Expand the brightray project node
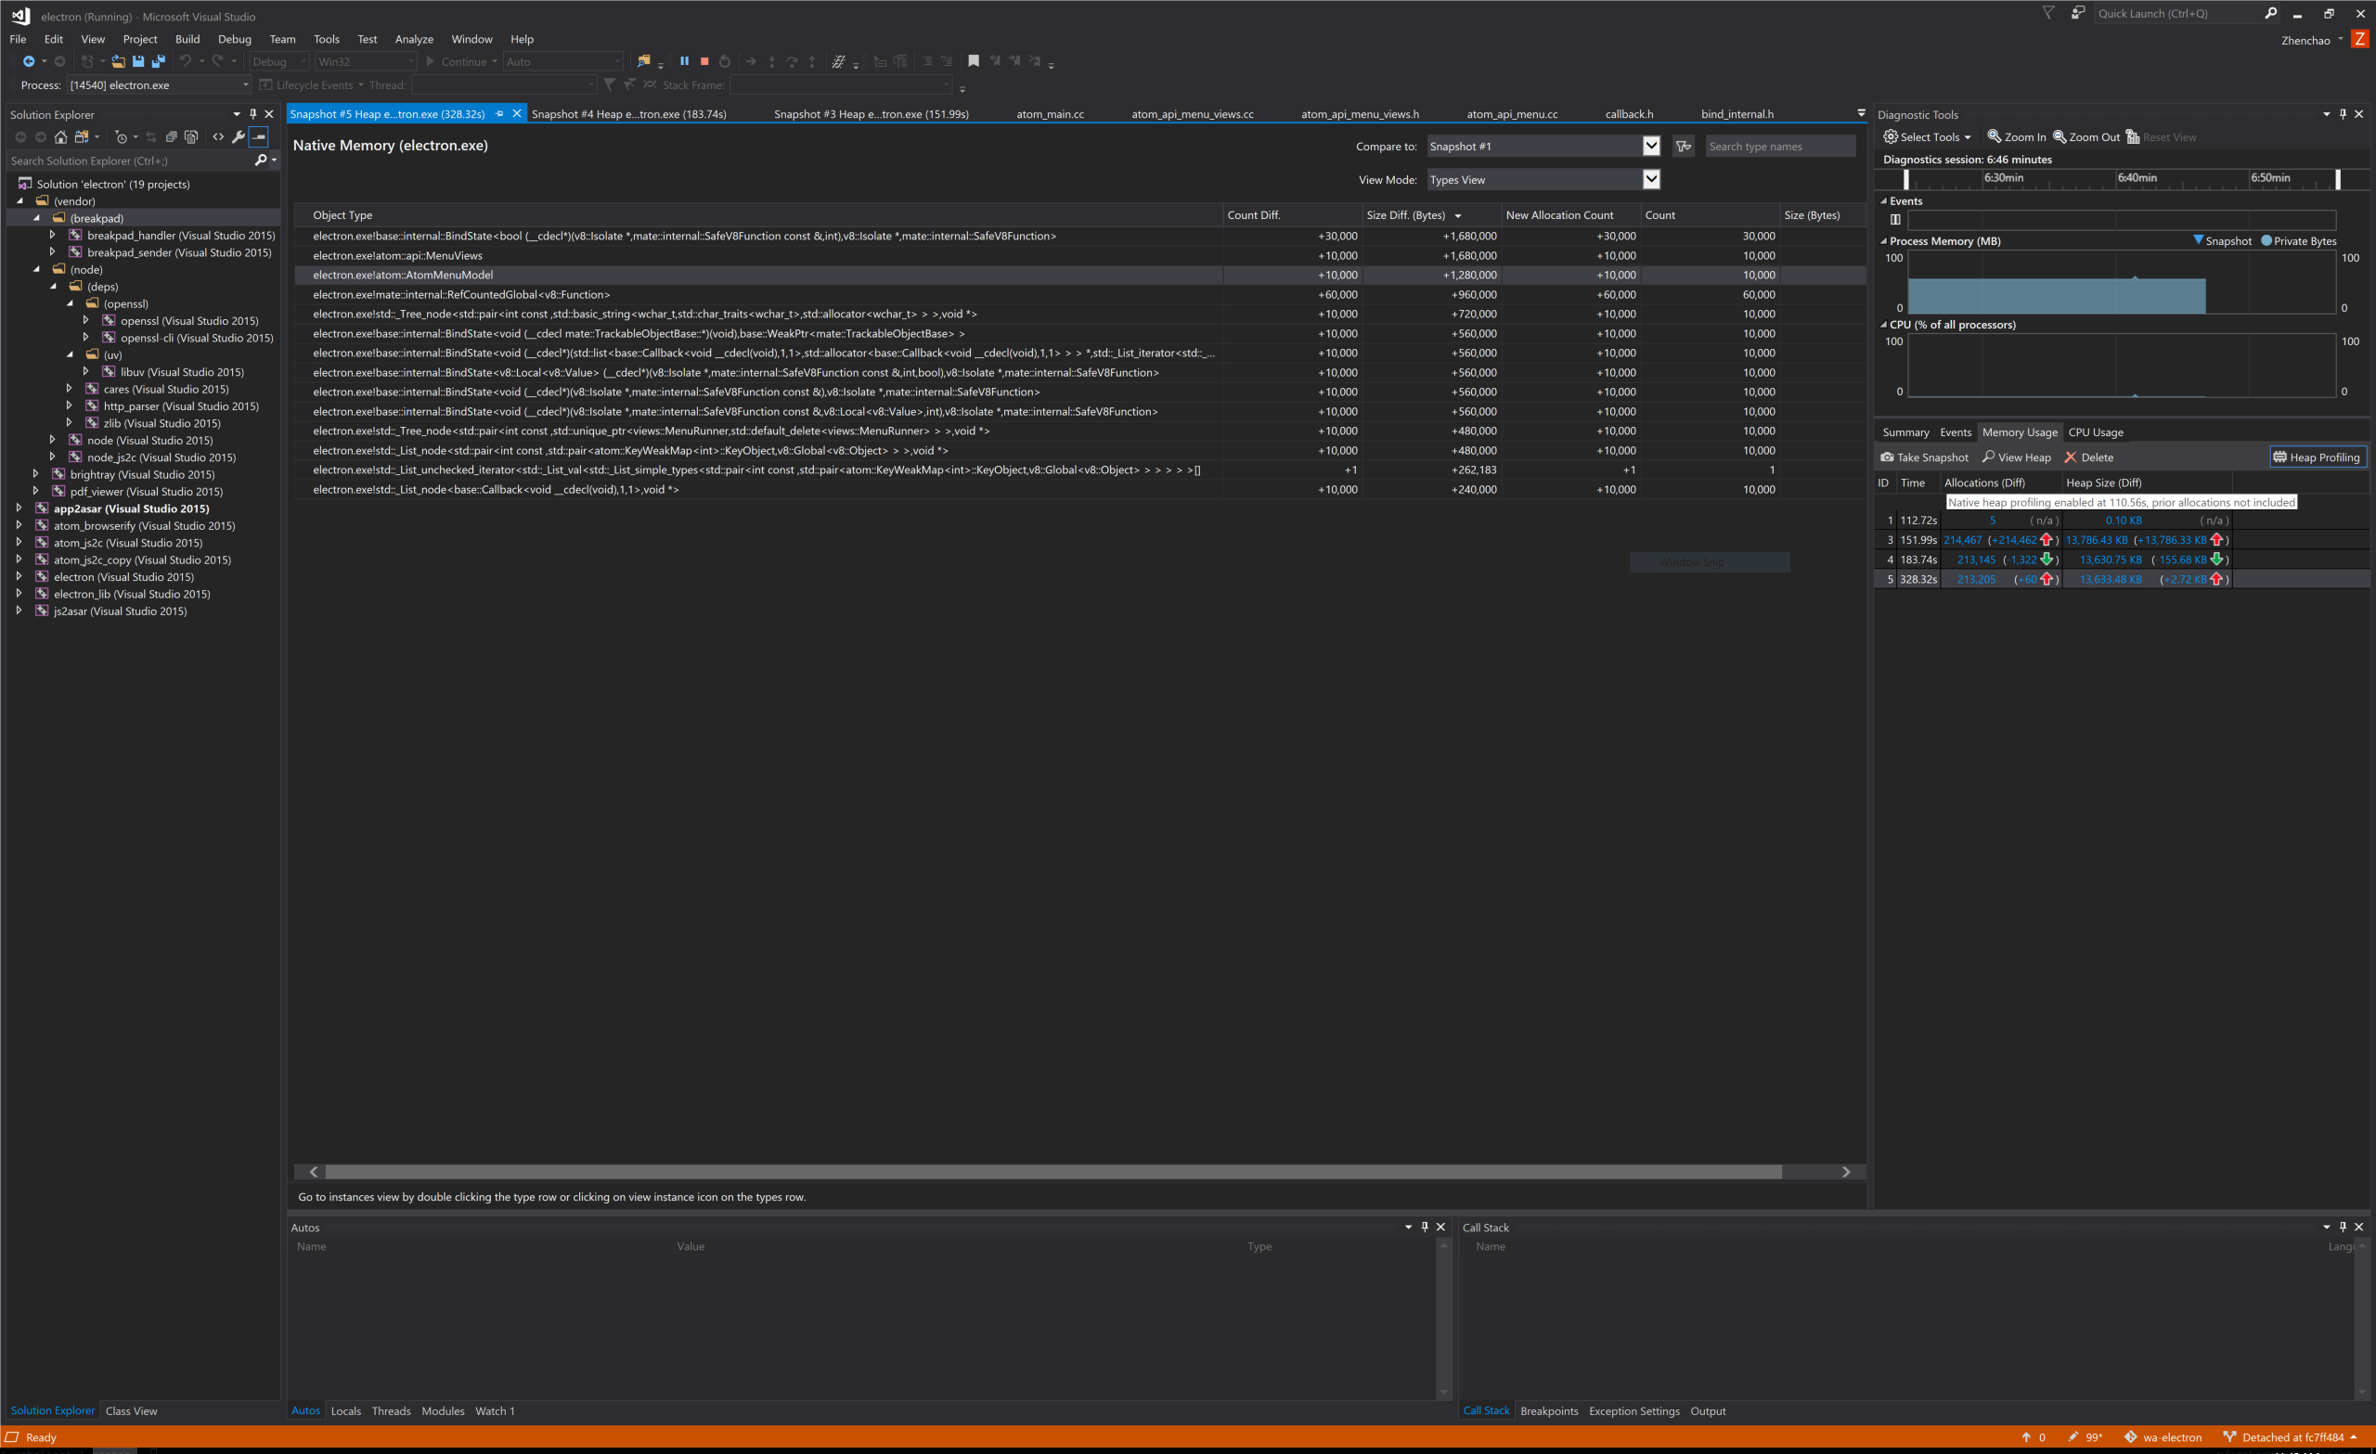 pos(35,474)
